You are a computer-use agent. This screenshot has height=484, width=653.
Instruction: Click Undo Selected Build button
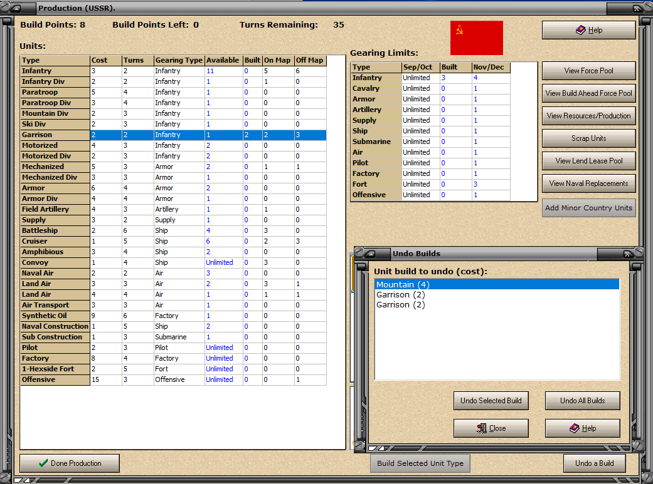pyautogui.click(x=491, y=401)
